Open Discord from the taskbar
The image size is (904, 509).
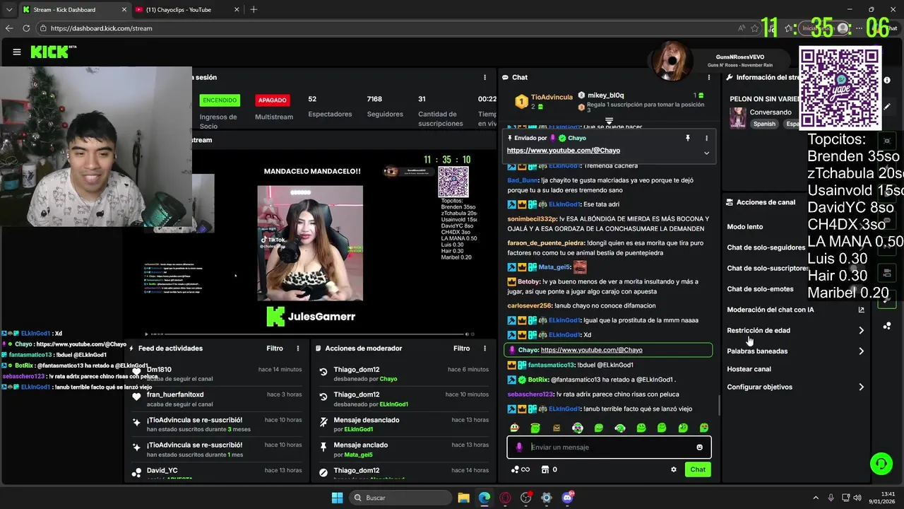coord(567,498)
